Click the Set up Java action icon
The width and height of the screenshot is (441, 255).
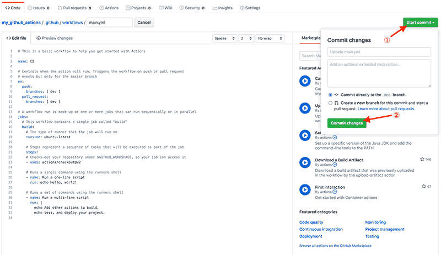click(x=305, y=135)
